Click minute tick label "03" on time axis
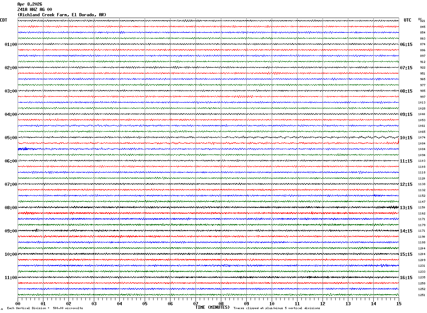427x313 pixels. tap(94, 303)
